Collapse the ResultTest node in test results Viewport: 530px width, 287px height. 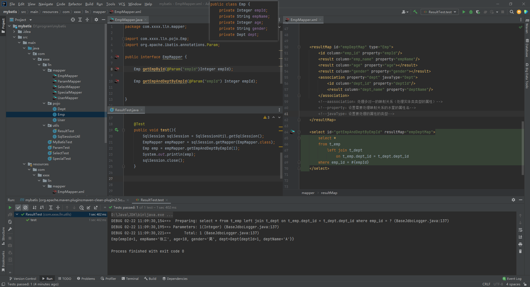point(17,214)
